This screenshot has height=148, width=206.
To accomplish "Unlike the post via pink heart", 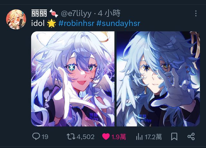I will click(106, 136).
